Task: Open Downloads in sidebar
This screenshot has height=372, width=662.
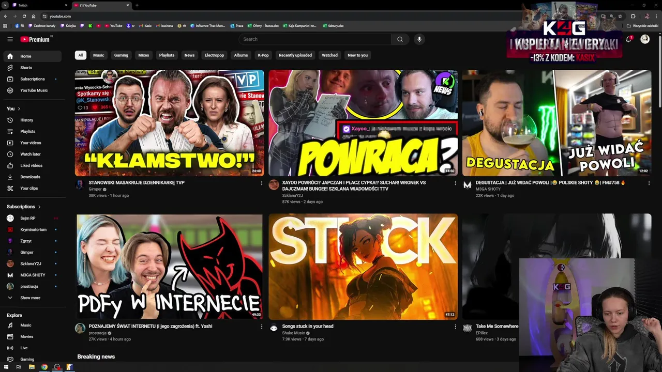Action: click(33, 177)
